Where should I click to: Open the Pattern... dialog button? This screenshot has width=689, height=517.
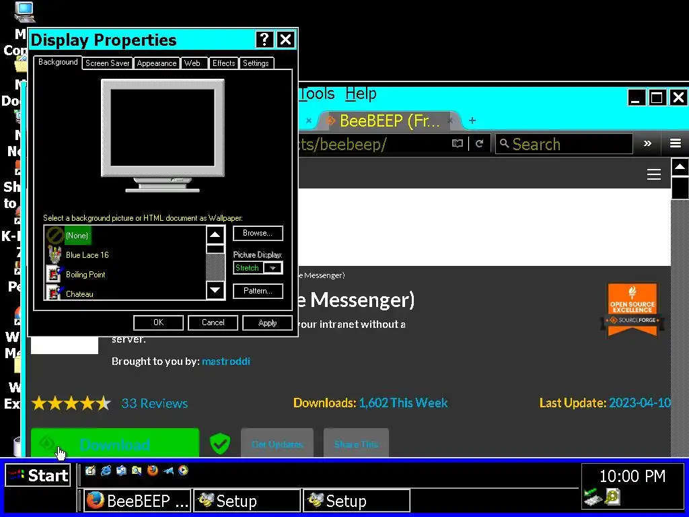point(258,291)
